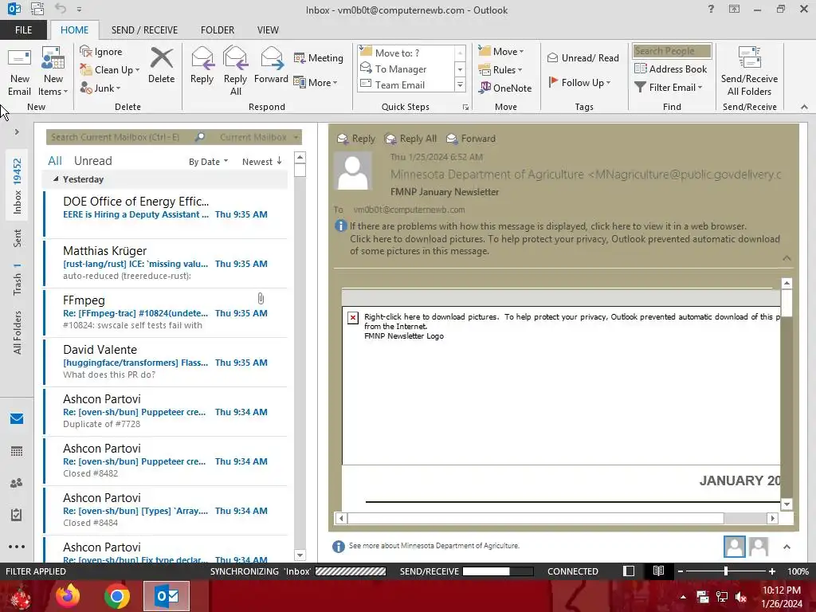Expand the People pane

[x=787, y=547]
